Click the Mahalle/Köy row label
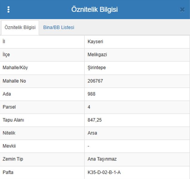The width and height of the screenshot is (190, 179). (x=15, y=68)
